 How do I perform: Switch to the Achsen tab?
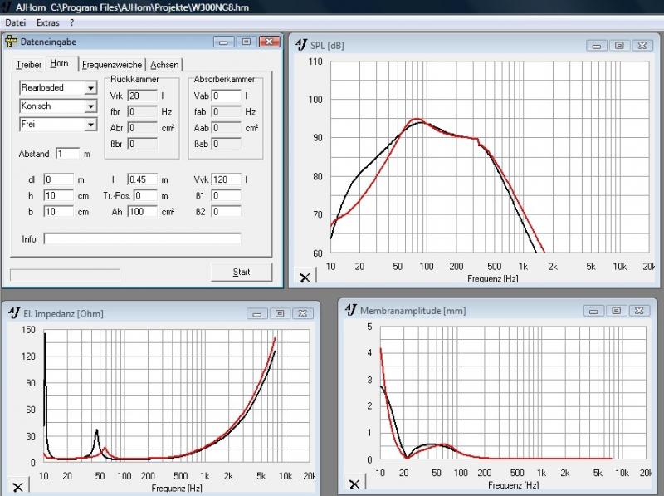click(164, 65)
